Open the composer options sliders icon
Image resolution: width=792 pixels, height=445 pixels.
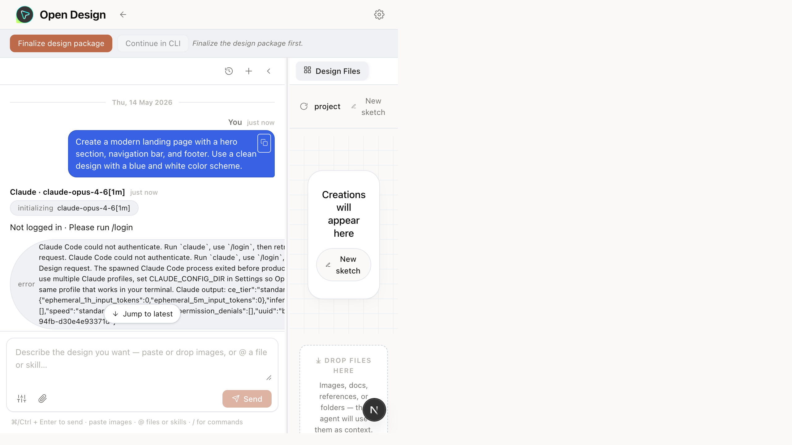pyautogui.click(x=22, y=399)
